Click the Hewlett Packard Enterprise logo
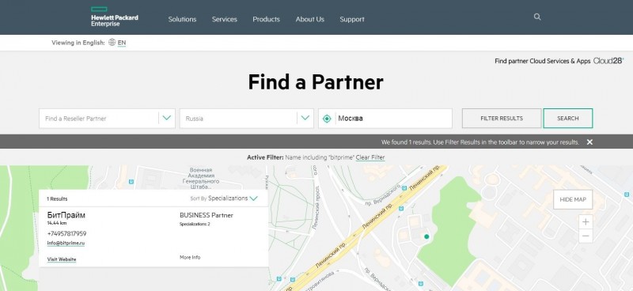Screen dimensions: 633x291 click(x=115, y=17)
